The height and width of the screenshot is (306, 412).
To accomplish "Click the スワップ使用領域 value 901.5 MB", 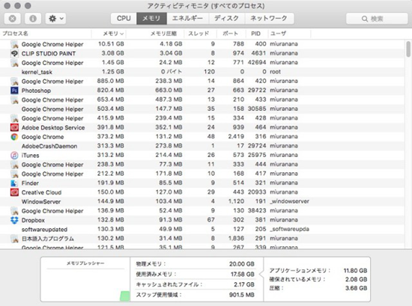I will (x=242, y=295).
